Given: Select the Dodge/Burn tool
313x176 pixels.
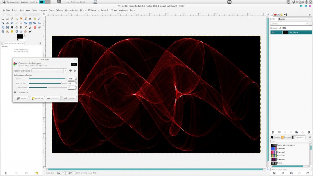Looking at the screenshot, I should pyautogui.click(x=30, y=31).
